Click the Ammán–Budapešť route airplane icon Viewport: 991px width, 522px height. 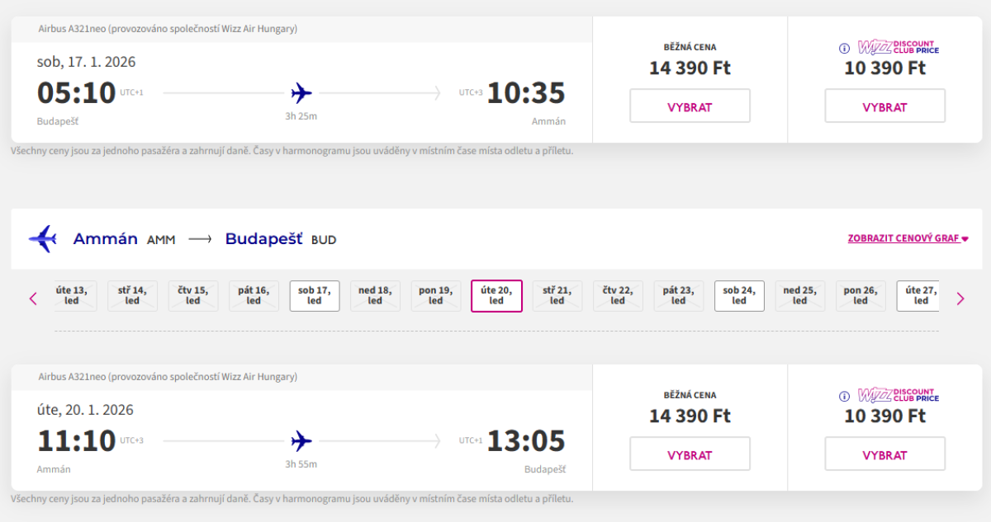coord(42,239)
